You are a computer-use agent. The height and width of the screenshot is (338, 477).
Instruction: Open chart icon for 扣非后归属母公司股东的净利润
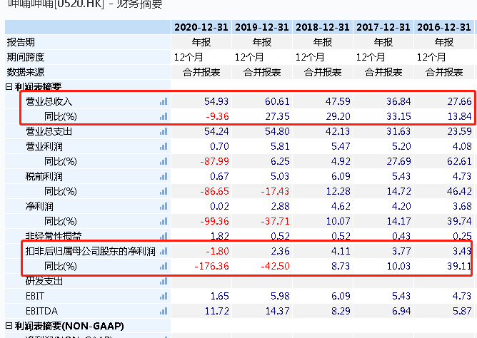pyautogui.click(x=164, y=251)
